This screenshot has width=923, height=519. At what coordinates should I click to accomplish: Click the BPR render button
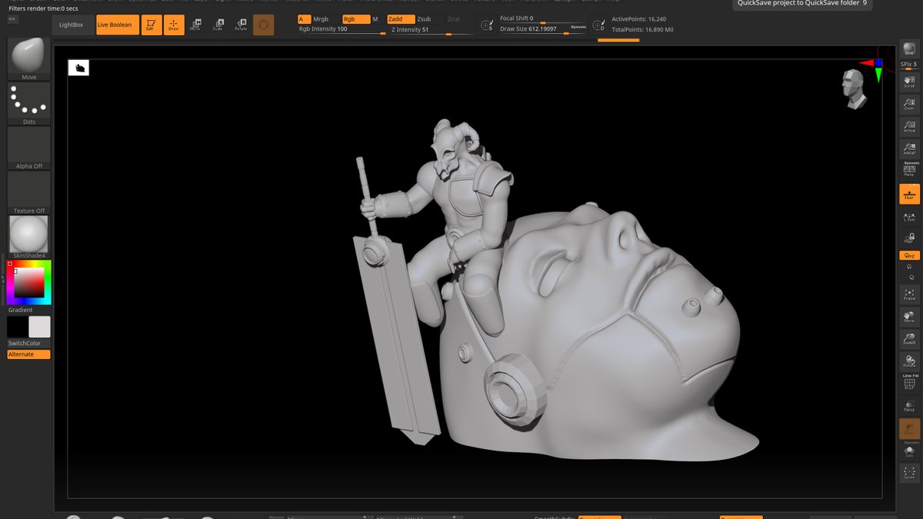click(x=909, y=50)
